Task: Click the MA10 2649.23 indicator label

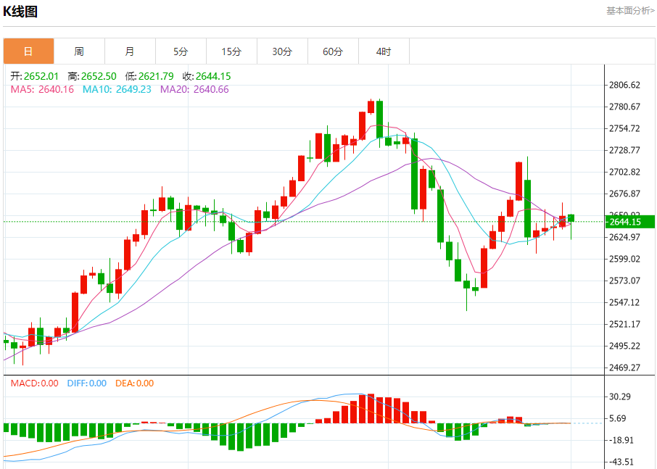Action: pos(117,89)
